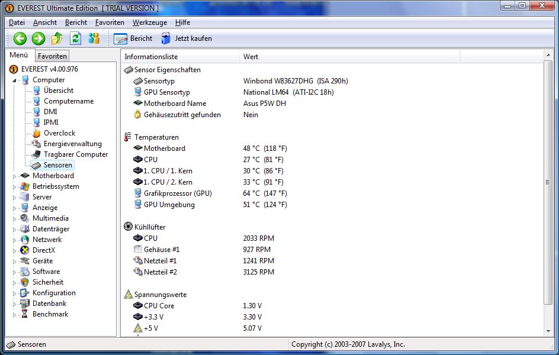Click the Anzeige monitor icon

[x=25, y=208]
